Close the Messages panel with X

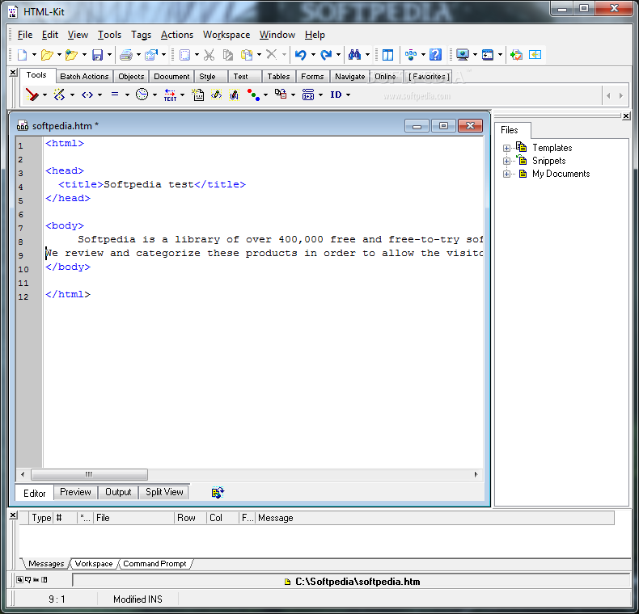click(13, 515)
